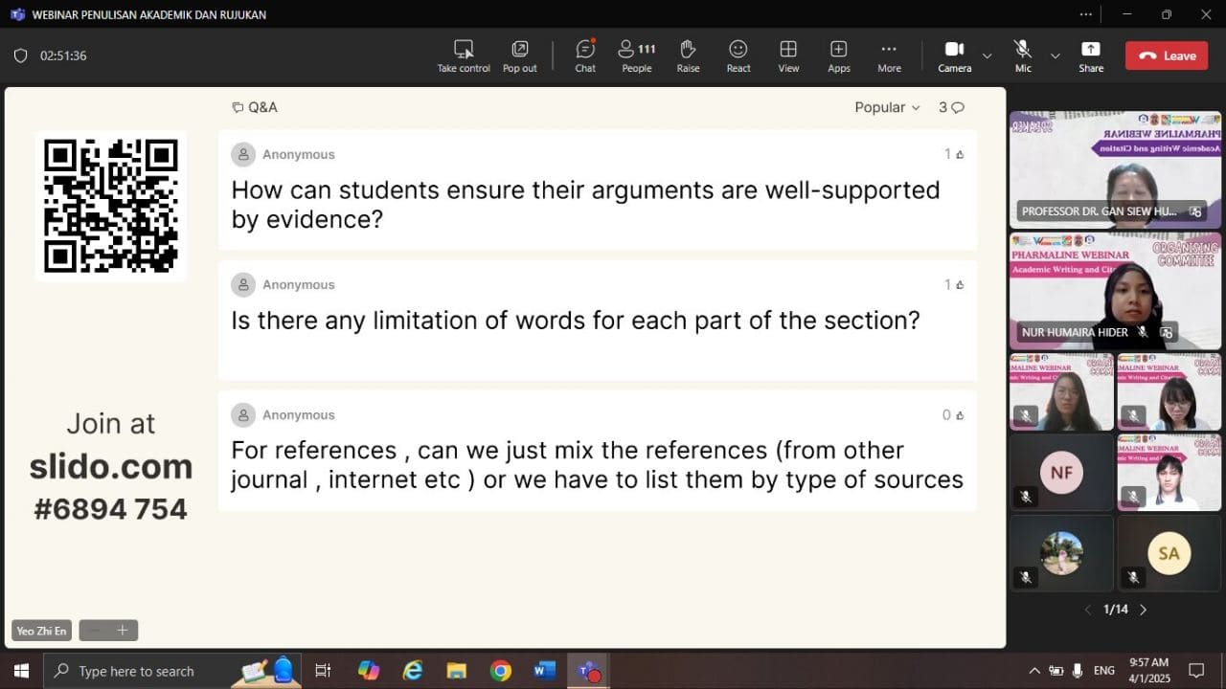Click the Take control button
Image resolution: width=1226 pixels, height=689 pixels.
pos(464,56)
